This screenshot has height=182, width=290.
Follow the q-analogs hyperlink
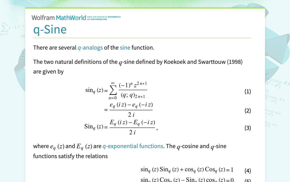(x=90, y=48)
